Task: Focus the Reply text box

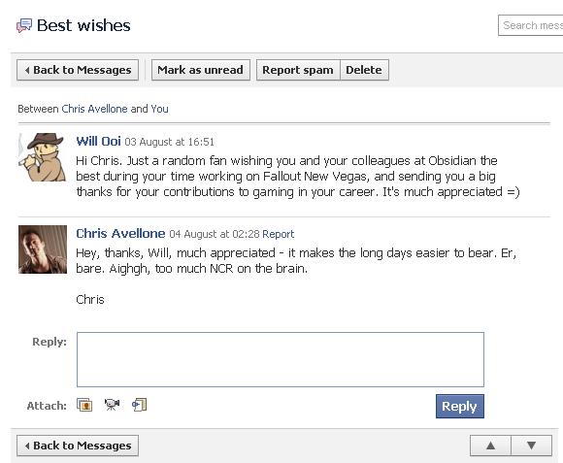Action: pyautogui.click(x=281, y=360)
